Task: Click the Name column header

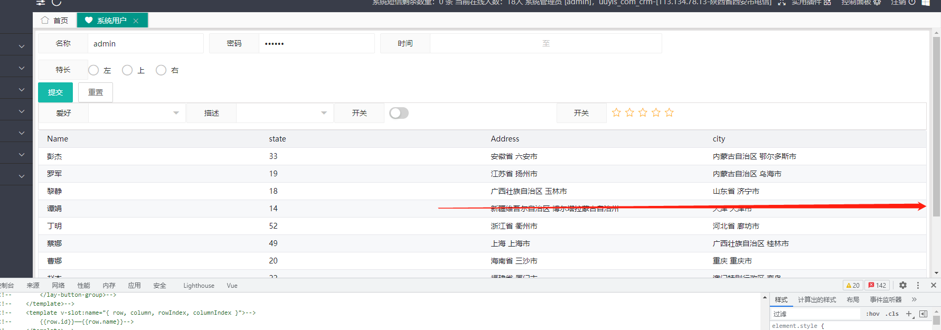Action: coord(58,139)
